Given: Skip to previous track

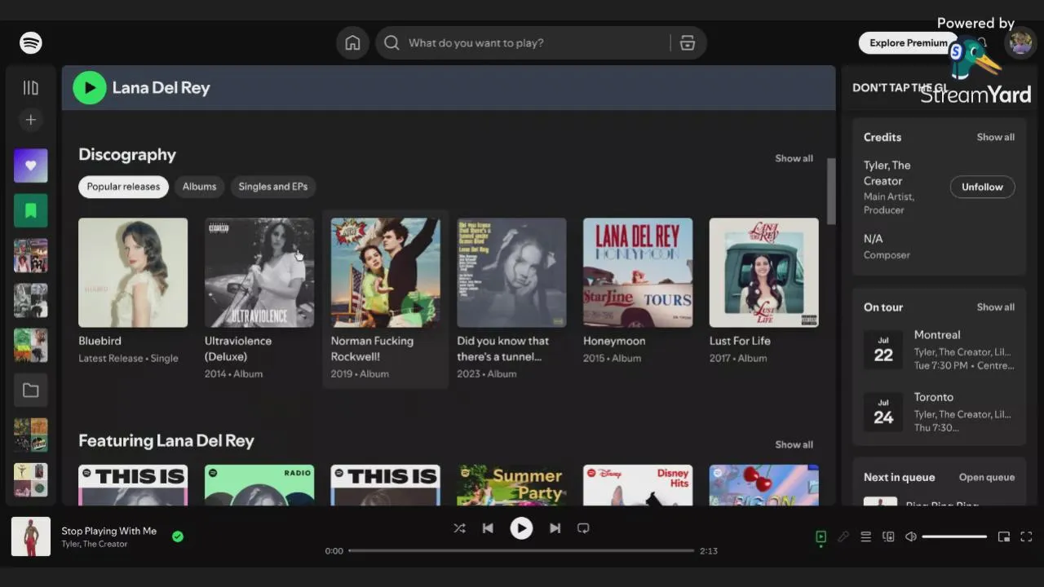Looking at the screenshot, I should pos(488,528).
